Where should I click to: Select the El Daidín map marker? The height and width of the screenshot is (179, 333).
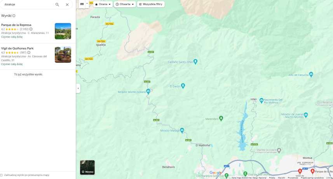(x=183, y=86)
